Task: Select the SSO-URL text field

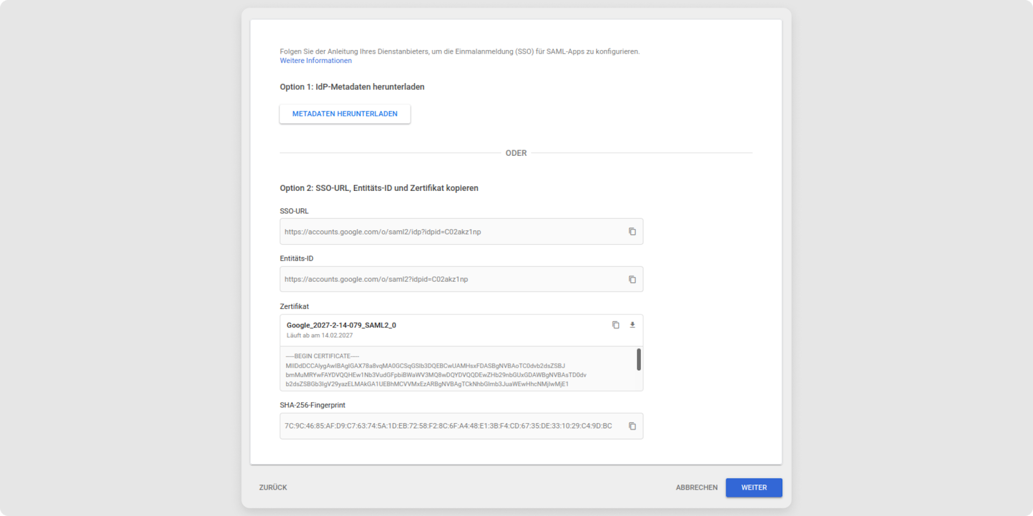Action: [x=461, y=232]
